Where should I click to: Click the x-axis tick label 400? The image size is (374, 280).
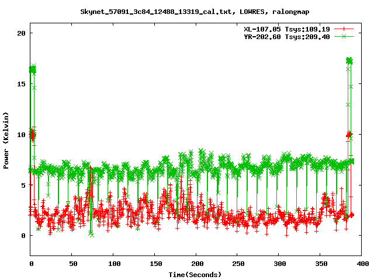point(362,264)
